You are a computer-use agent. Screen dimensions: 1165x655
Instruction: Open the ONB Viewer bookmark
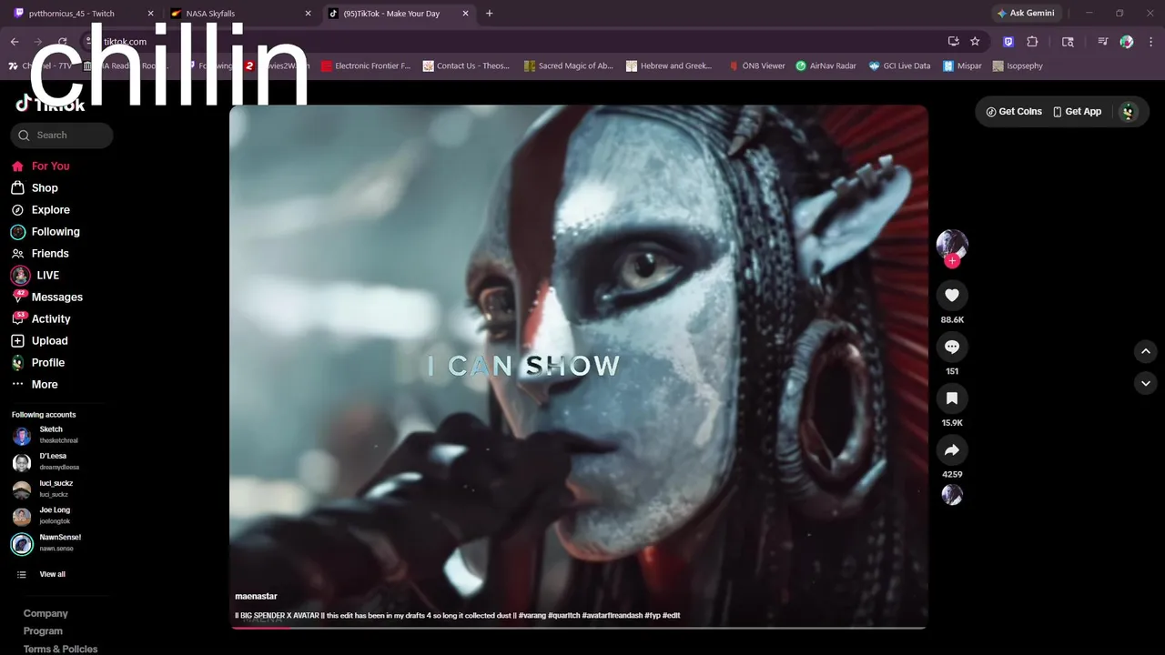[x=756, y=66]
